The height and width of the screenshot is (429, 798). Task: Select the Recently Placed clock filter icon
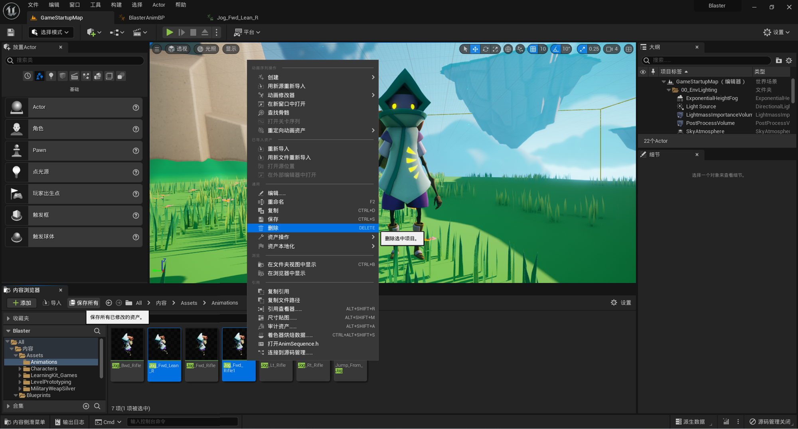pos(28,76)
